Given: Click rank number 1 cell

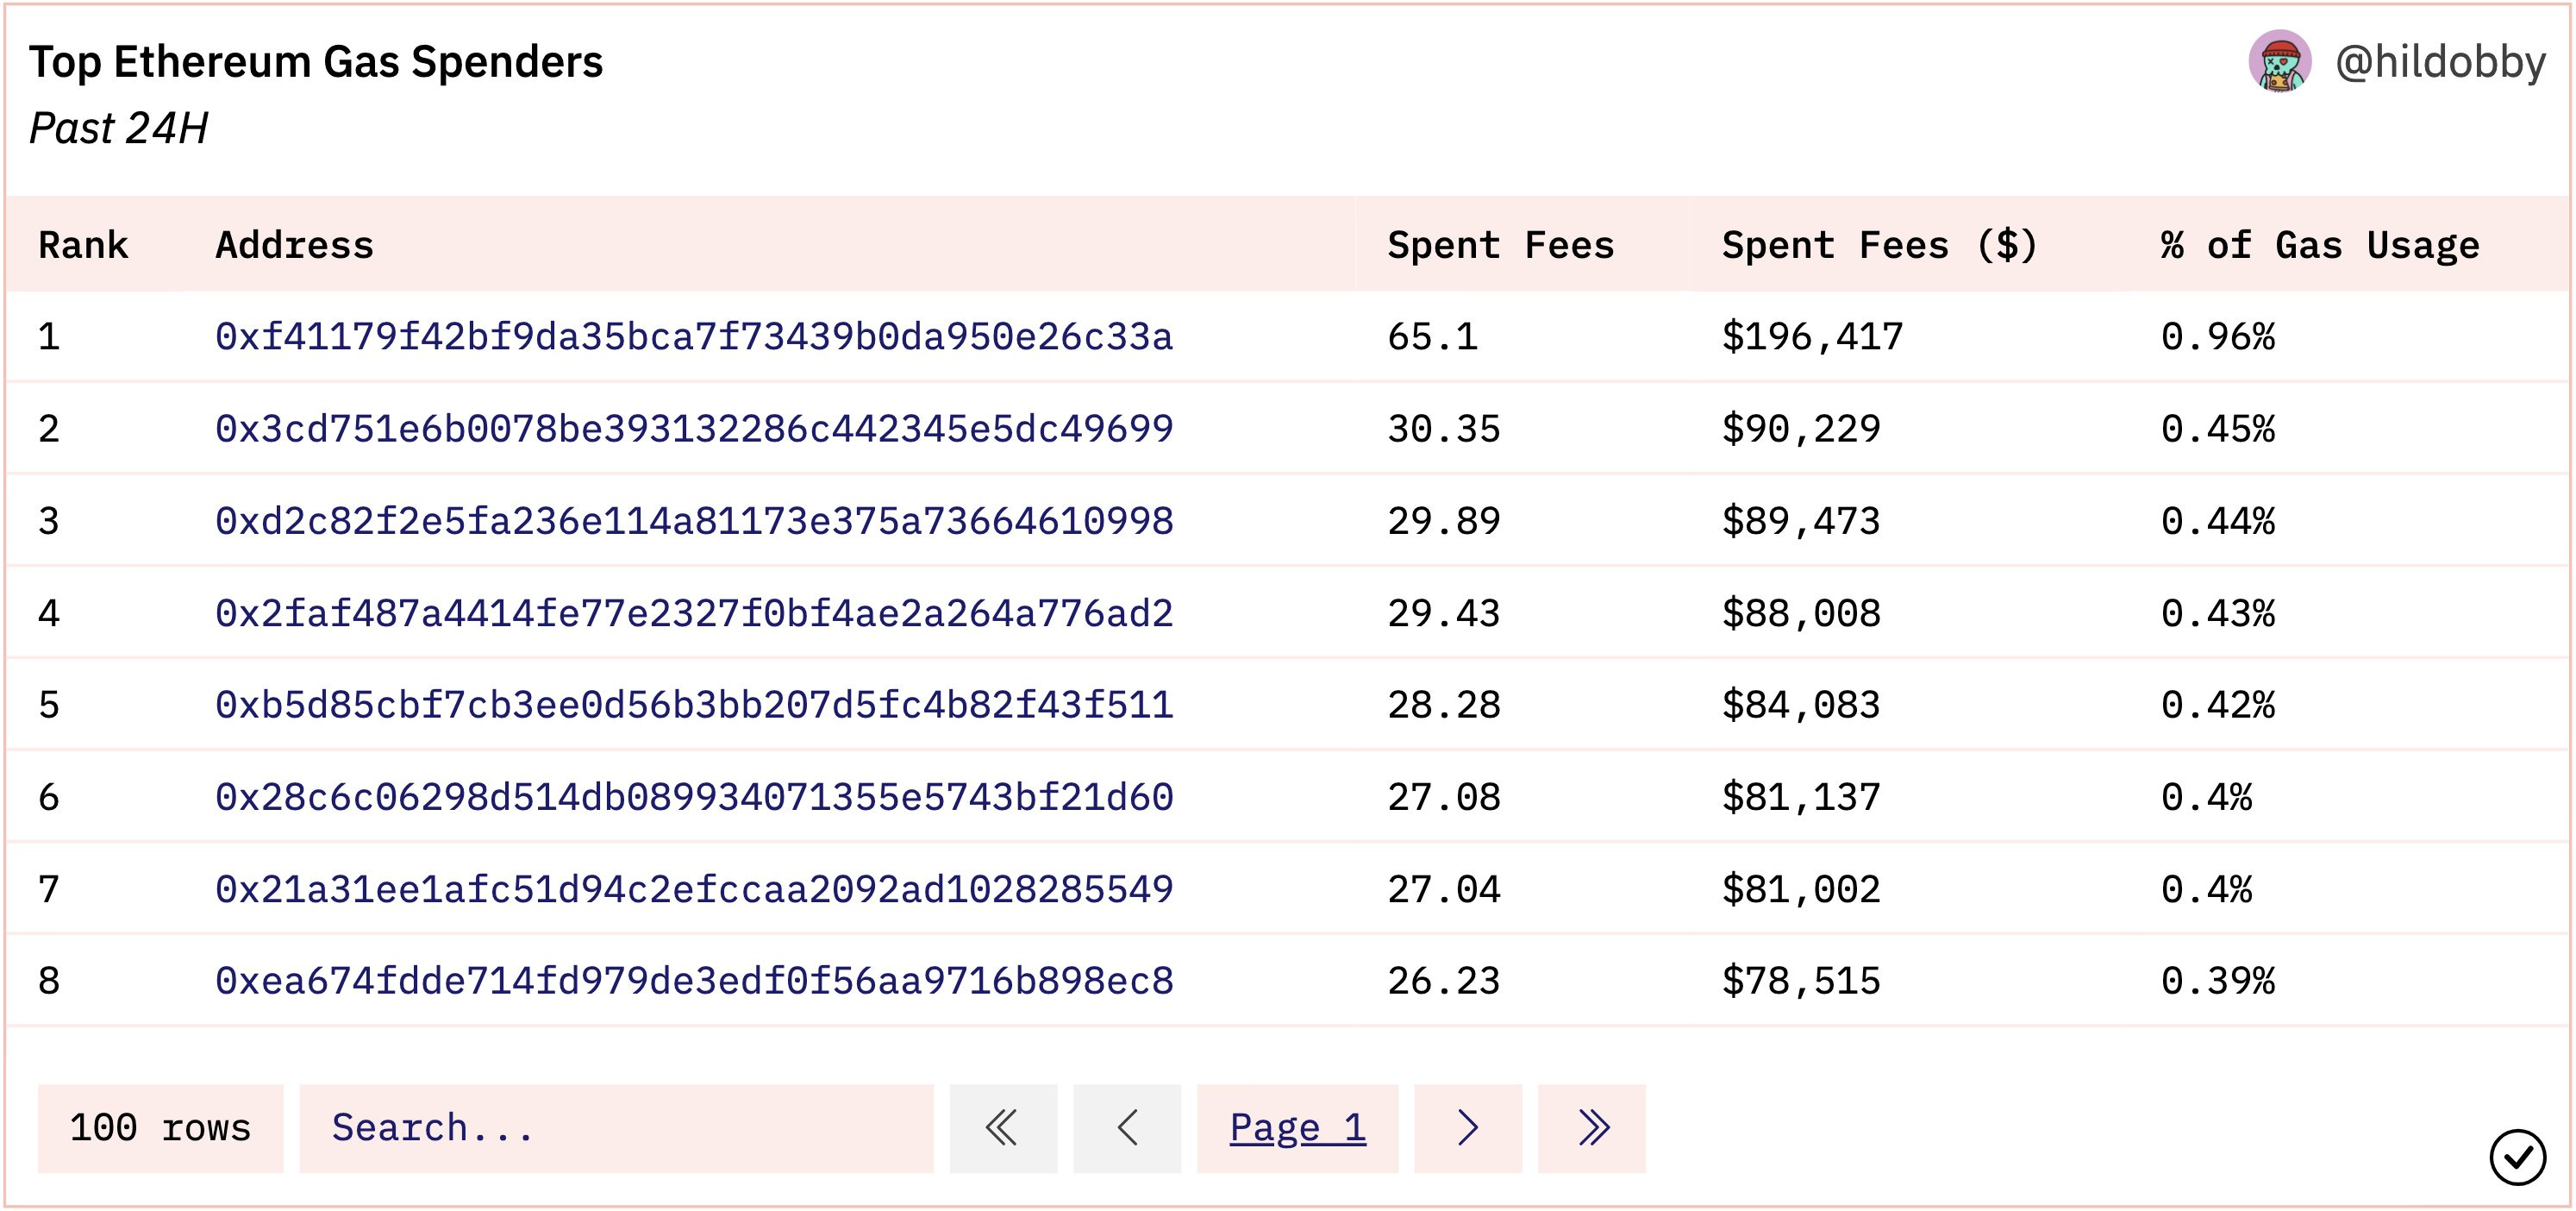Looking at the screenshot, I should (x=49, y=336).
